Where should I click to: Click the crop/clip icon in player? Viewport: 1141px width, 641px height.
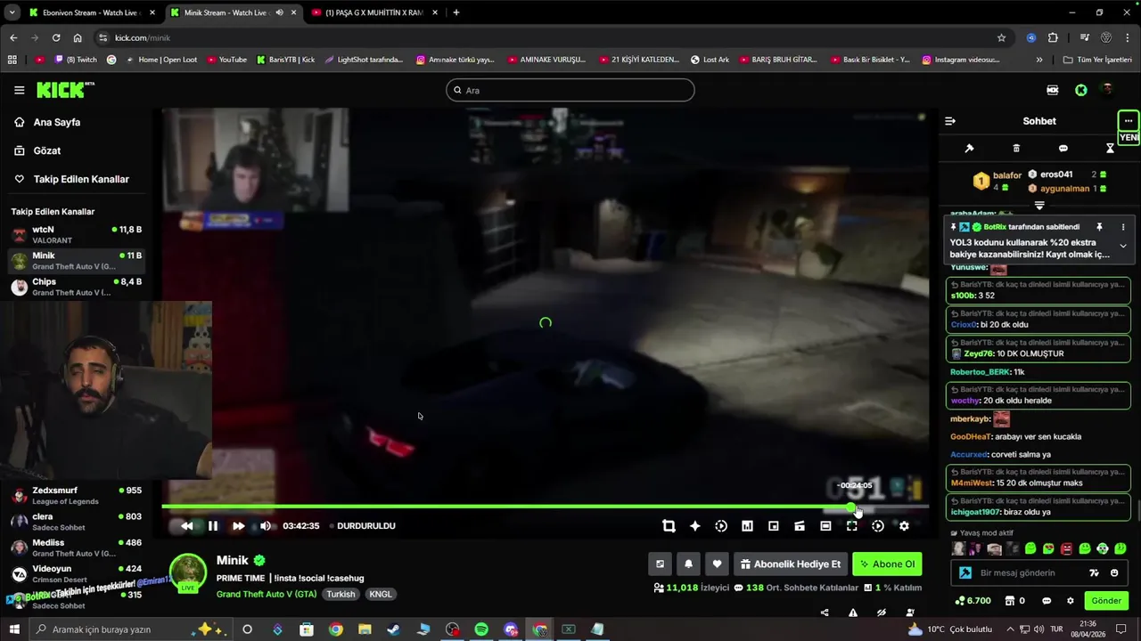point(669,526)
